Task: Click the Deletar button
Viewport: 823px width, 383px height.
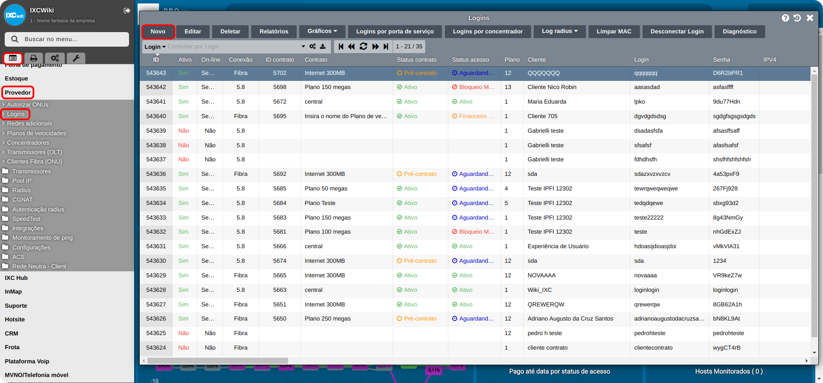Action: [230, 31]
